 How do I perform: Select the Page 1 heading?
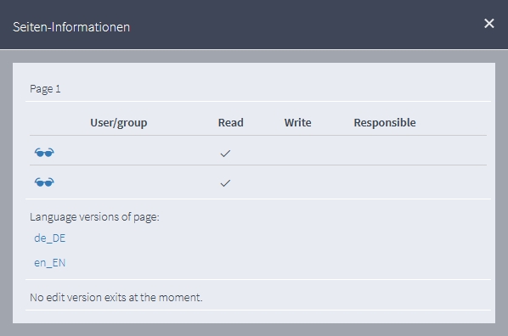(x=45, y=89)
